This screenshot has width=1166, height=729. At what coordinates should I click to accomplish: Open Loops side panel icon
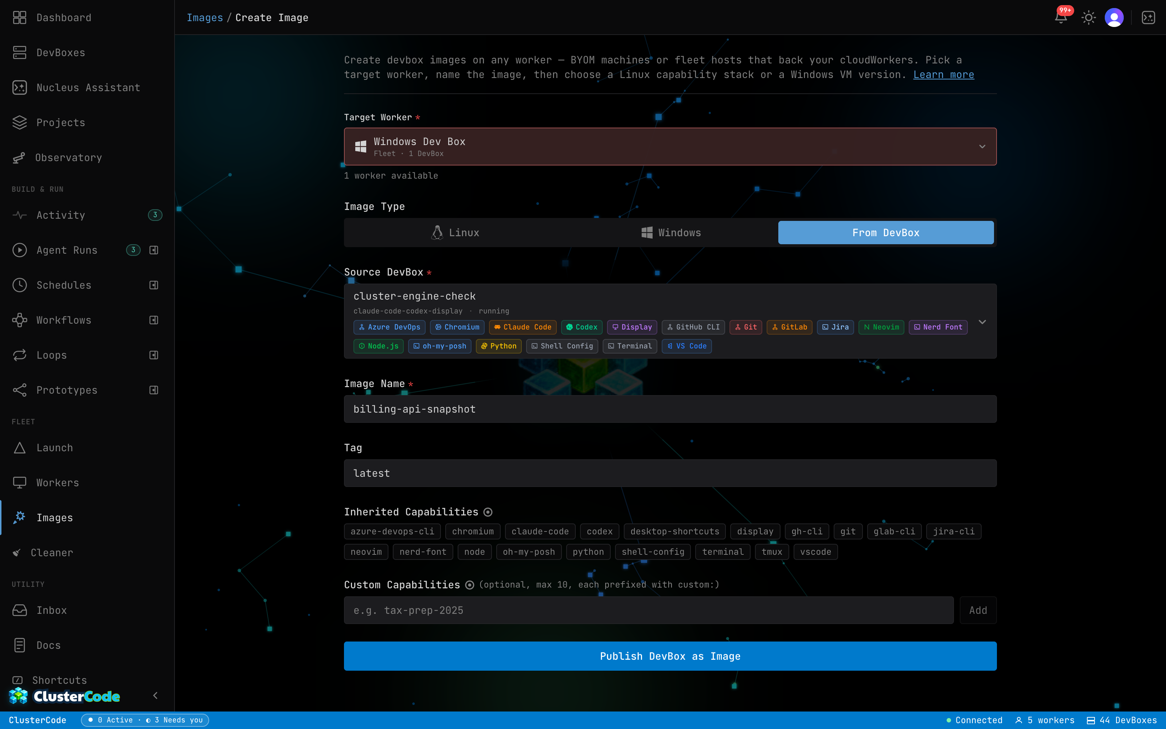[x=154, y=355]
